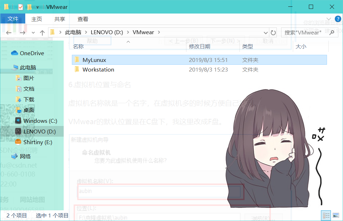Sort by 类型 column header
The image size is (343, 221).
tap(248, 47)
